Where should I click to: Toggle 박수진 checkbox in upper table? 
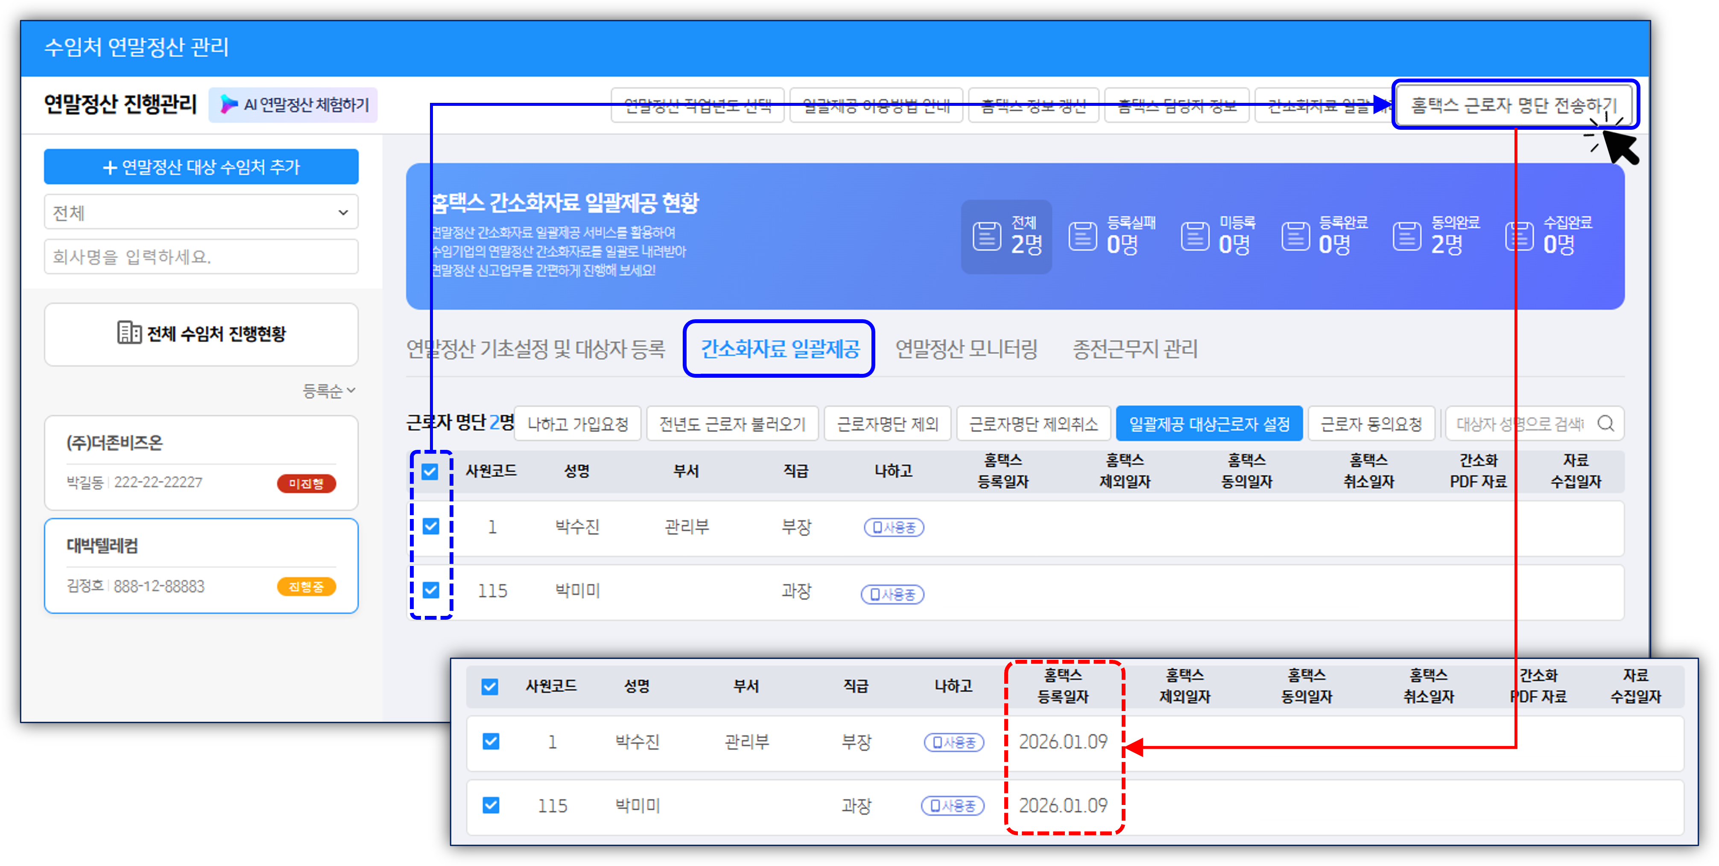[x=431, y=526]
